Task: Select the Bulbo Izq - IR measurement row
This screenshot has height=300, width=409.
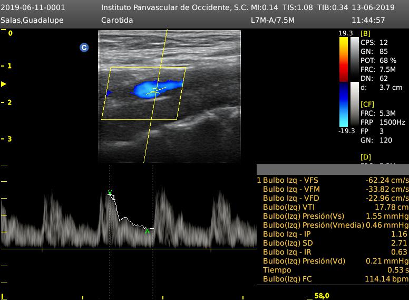Action: point(332,252)
